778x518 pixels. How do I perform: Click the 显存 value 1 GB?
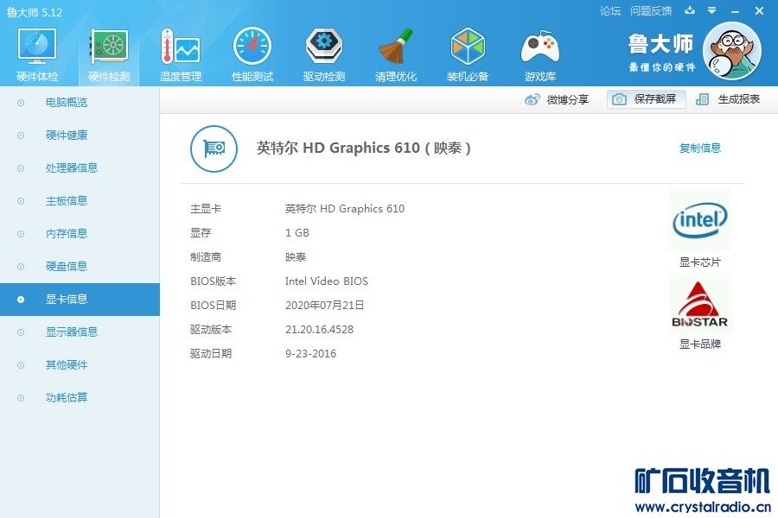coord(297,233)
